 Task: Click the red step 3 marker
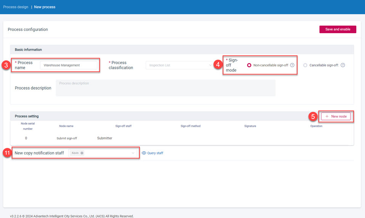click(x=5, y=65)
